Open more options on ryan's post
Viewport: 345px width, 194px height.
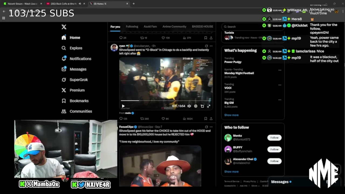211,46
